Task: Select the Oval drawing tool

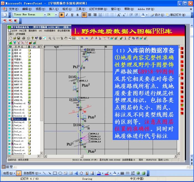Action: (x=60, y=173)
